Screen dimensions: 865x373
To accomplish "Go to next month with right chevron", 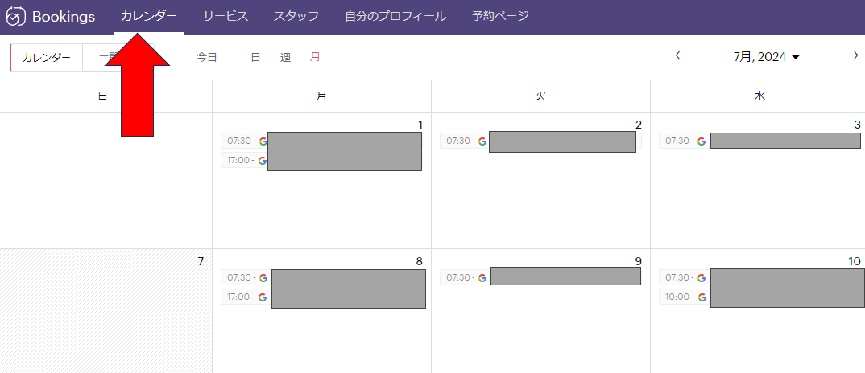I will [x=855, y=55].
